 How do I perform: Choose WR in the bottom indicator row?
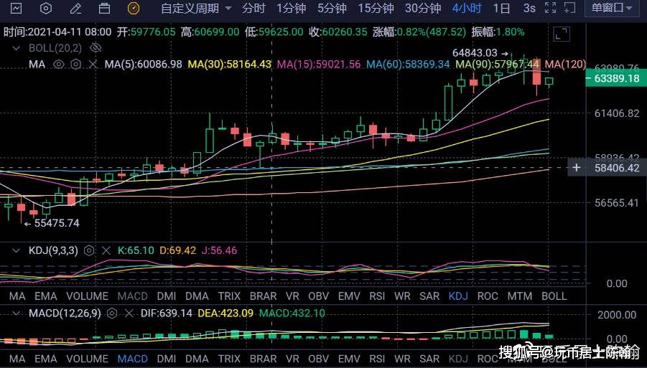pos(402,359)
